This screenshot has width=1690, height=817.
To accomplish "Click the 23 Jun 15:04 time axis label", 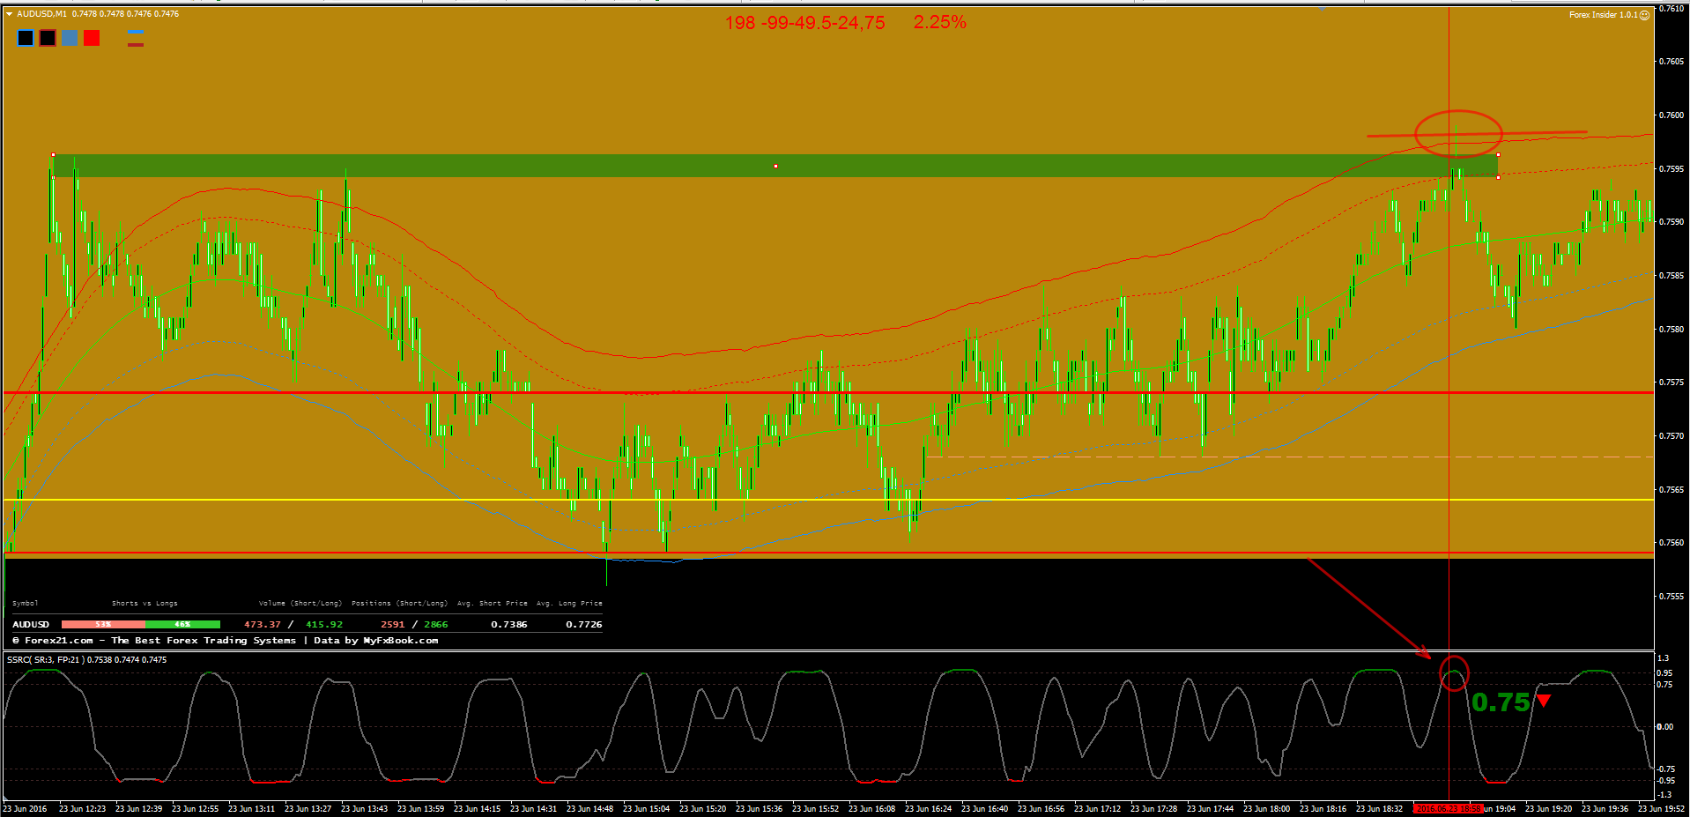I will (646, 808).
